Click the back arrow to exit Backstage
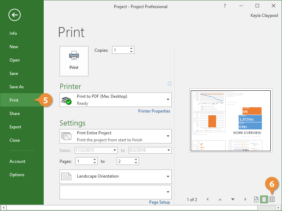This screenshot has height=211, width=282. point(15,15)
